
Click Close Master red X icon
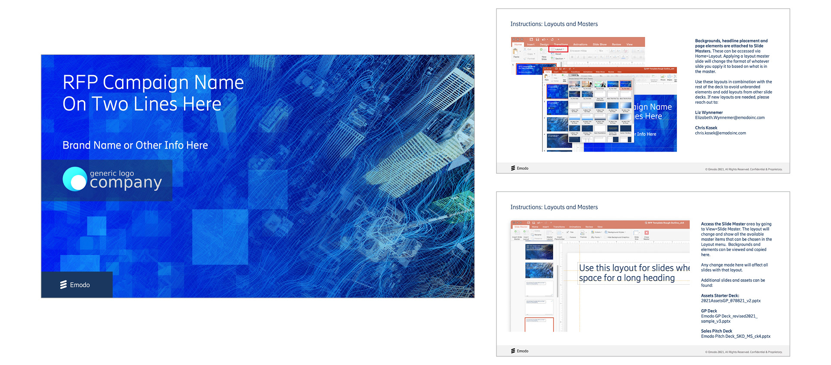coord(647,232)
